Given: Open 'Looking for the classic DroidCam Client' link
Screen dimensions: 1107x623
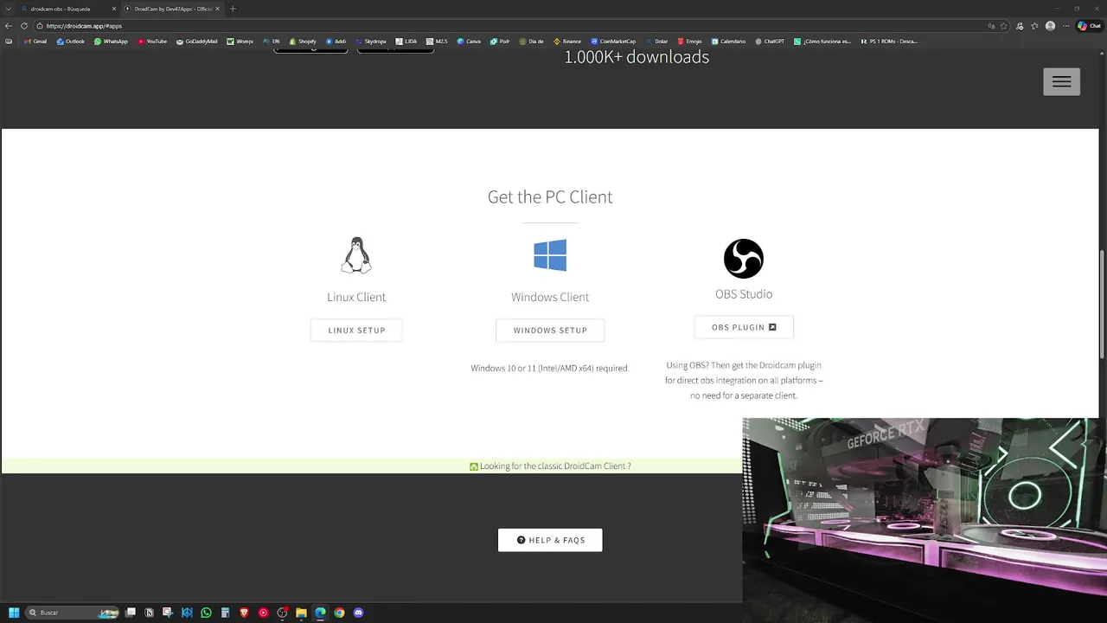Looking at the screenshot, I should point(550,466).
